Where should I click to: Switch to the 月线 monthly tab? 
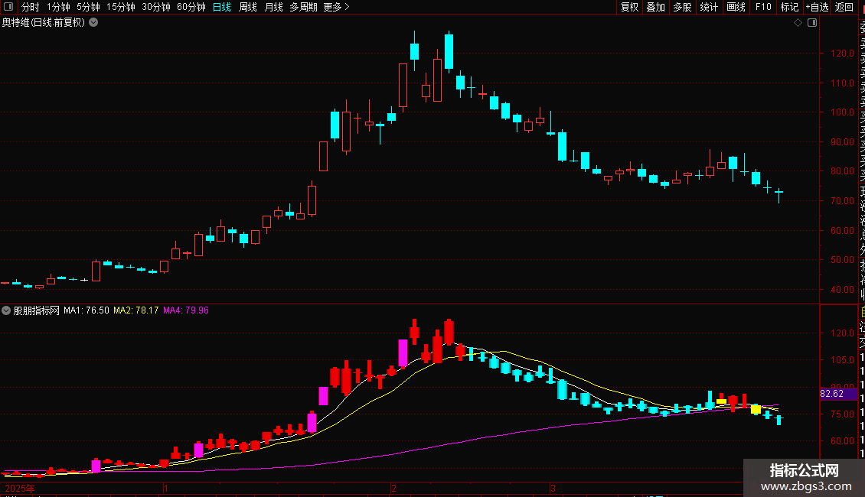[x=273, y=7]
